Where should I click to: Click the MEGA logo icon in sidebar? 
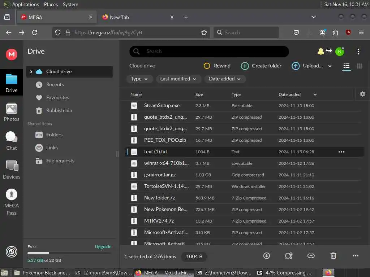point(11,54)
